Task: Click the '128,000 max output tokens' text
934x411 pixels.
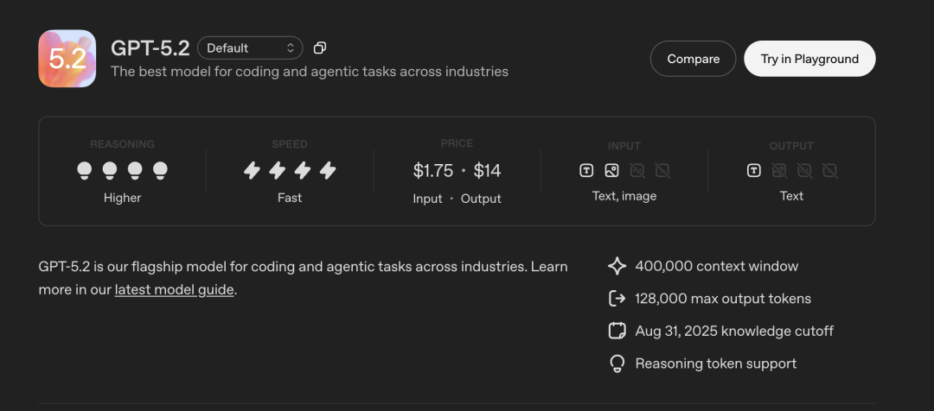Action: pos(723,299)
